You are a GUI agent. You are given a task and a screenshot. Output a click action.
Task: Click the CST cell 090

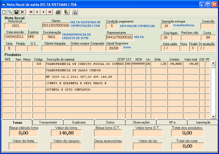click(x=128, y=64)
